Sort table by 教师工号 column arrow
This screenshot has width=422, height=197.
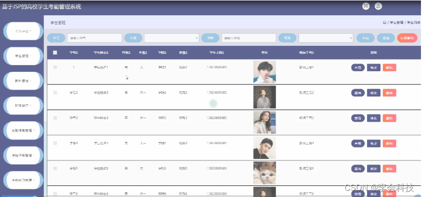(x=313, y=52)
